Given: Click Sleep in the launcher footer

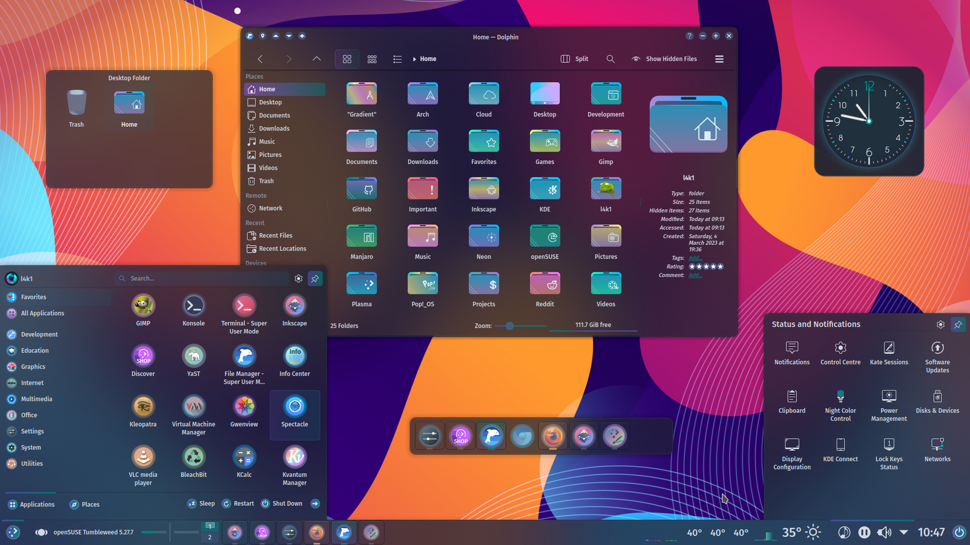Looking at the screenshot, I should point(201,504).
